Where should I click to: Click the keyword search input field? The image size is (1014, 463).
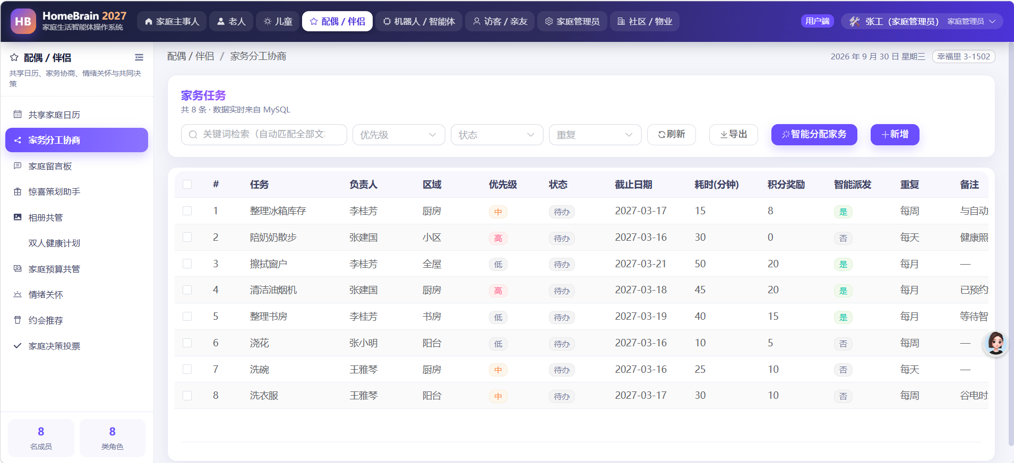click(264, 135)
